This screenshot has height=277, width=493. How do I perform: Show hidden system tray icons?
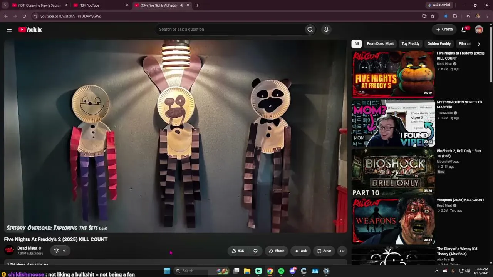436,271
